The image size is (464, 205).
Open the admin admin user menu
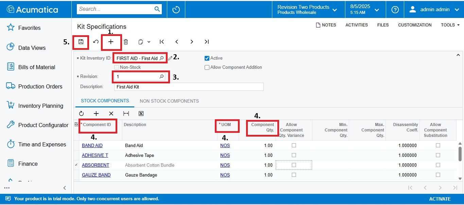pyautogui.click(x=434, y=9)
